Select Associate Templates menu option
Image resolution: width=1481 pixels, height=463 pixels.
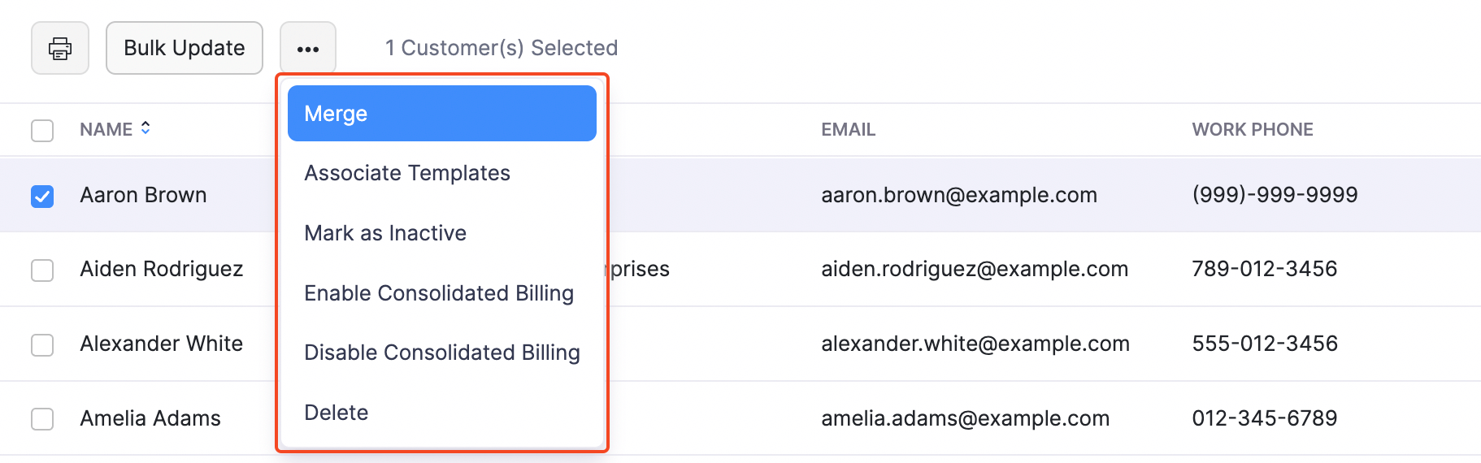pyautogui.click(x=407, y=173)
